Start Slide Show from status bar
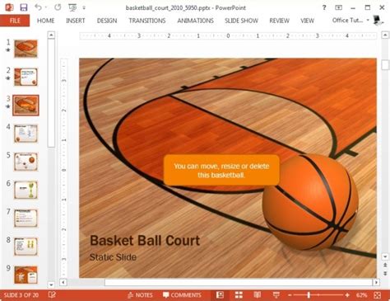The width and height of the screenshot is (390, 301). tap(276, 295)
